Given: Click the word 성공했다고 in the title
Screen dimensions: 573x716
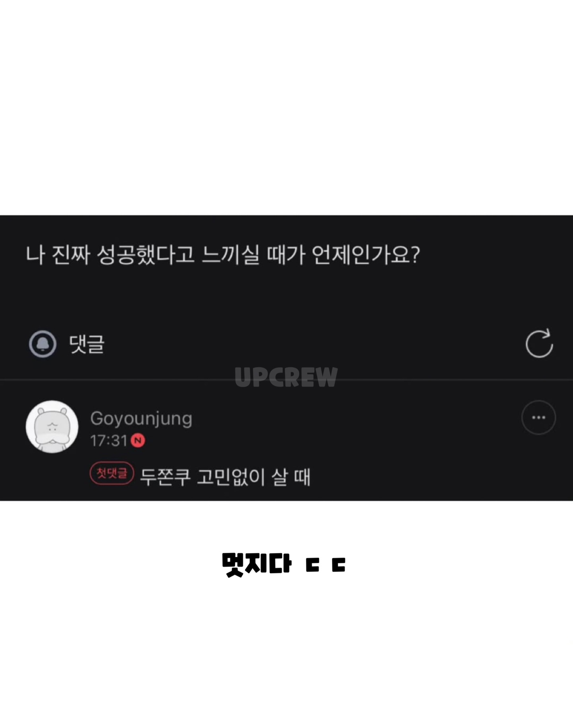Looking at the screenshot, I should 146,255.
